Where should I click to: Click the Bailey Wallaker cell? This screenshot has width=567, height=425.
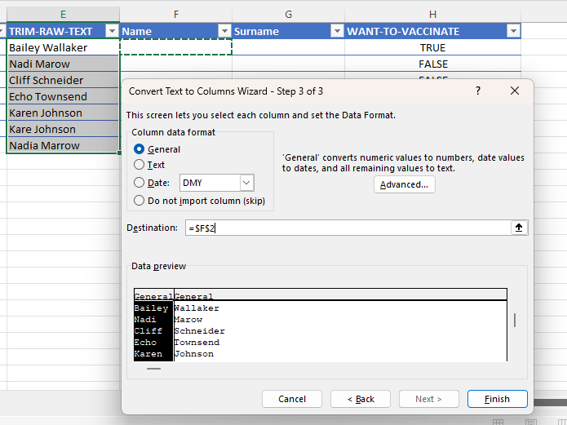63,47
